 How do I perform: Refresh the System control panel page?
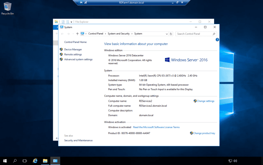click(x=171, y=34)
